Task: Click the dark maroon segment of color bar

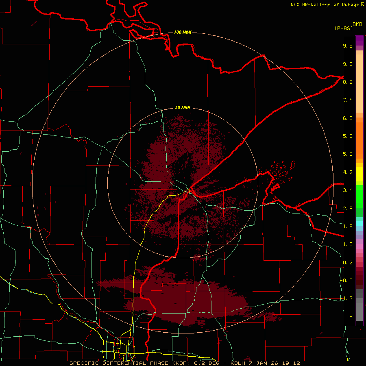Action: click(x=359, y=280)
